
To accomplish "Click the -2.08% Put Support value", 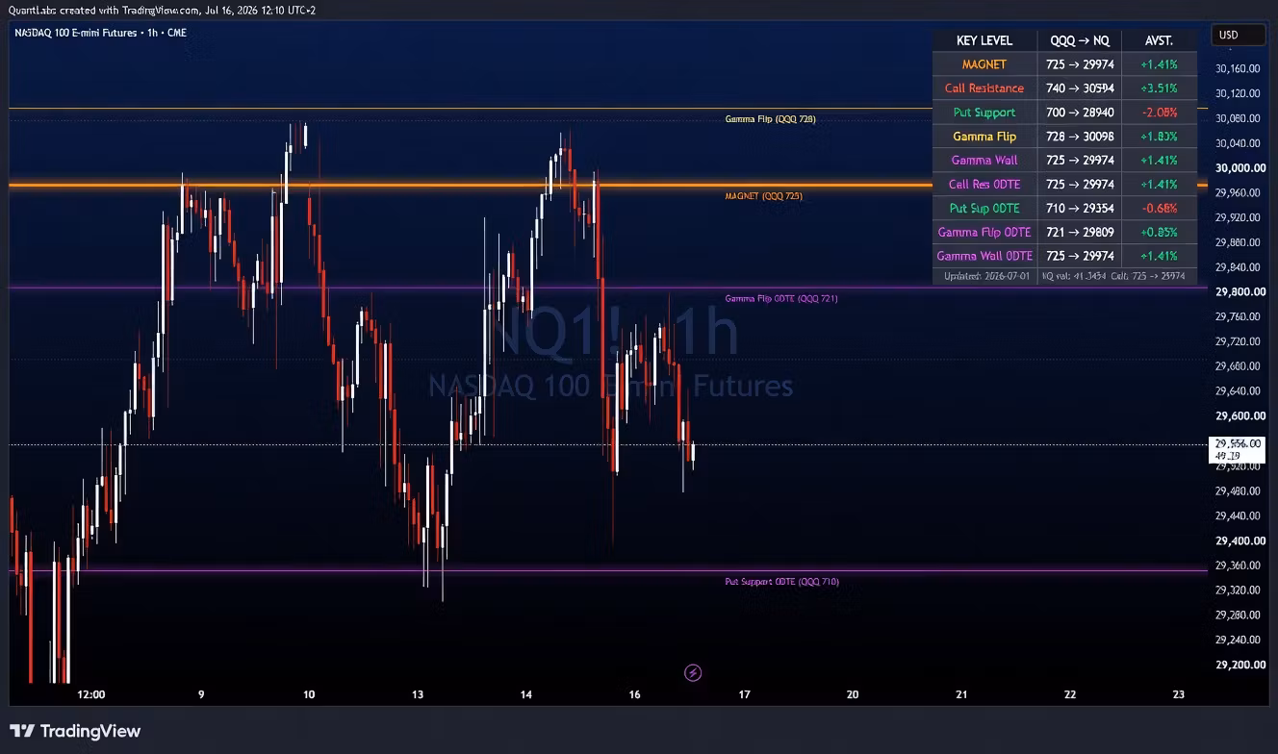I will coord(1159,113).
